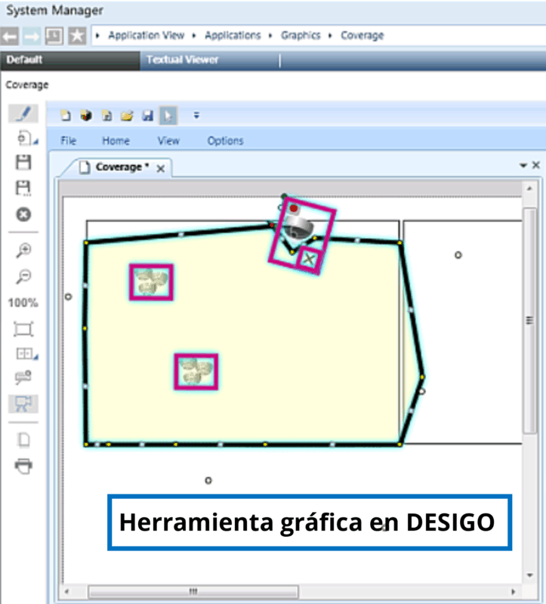Click the printer icon in sidebar
This screenshot has width=546, height=604.
coord(24,466)
